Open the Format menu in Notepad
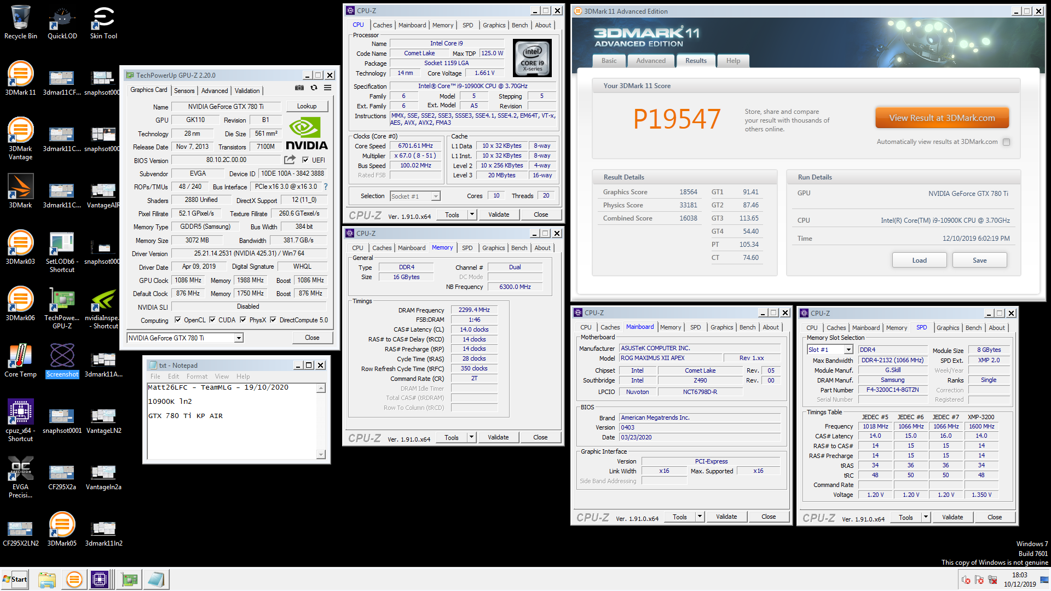This screenshot has width=1051, height=591. tap(197, 376)
